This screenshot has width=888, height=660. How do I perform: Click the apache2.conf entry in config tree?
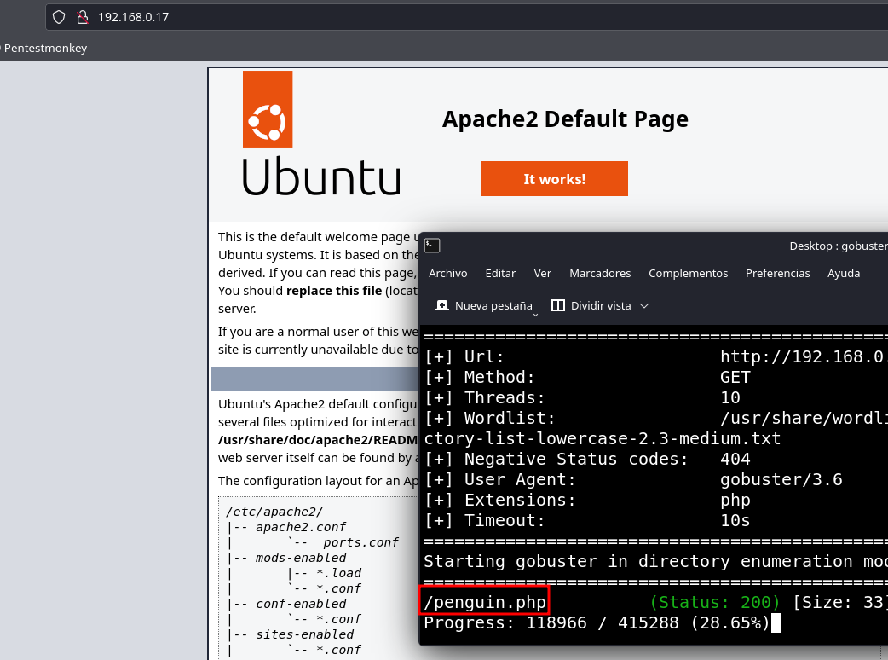(x=301, y=527)
